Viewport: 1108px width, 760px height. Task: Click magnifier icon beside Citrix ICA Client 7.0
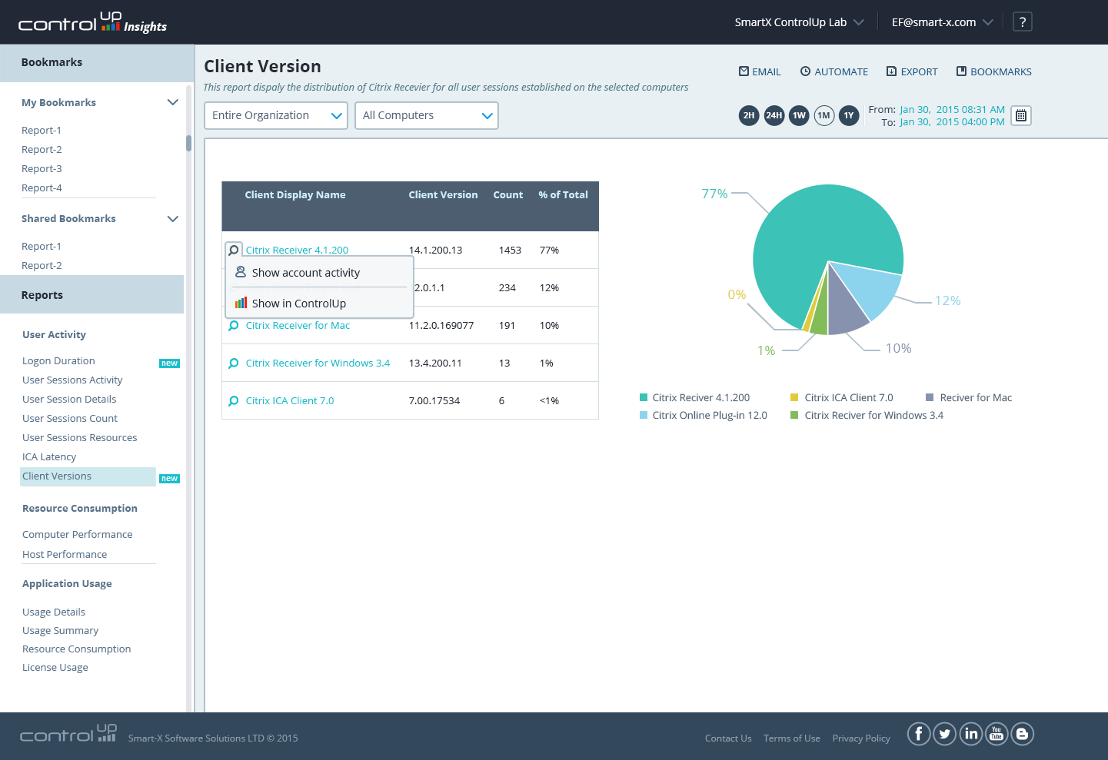(x=234, y=401)
